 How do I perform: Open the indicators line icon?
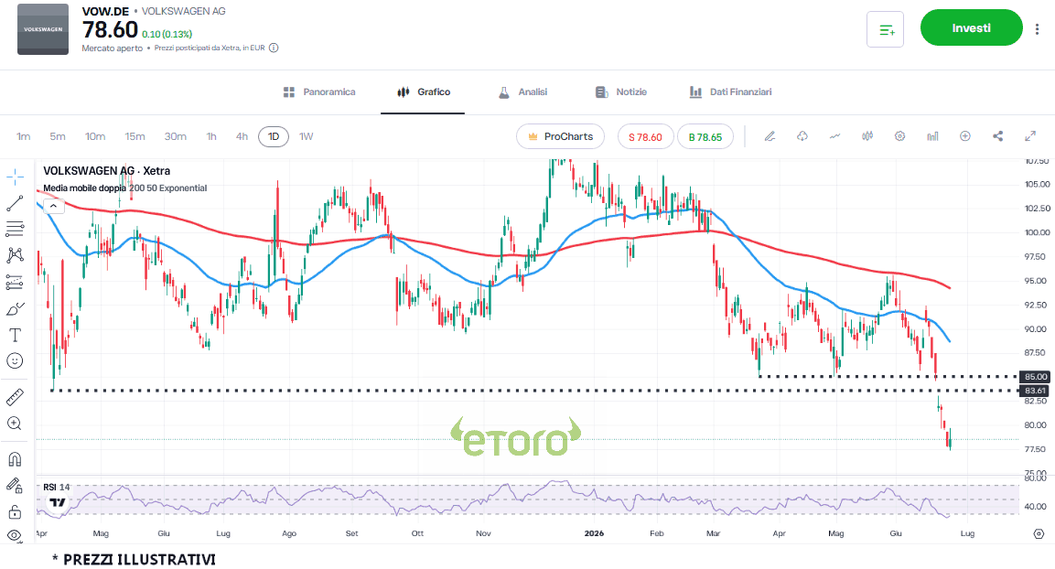point(835,136)
